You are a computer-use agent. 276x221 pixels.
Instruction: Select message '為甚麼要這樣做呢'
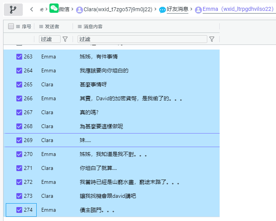coord(102,127)
